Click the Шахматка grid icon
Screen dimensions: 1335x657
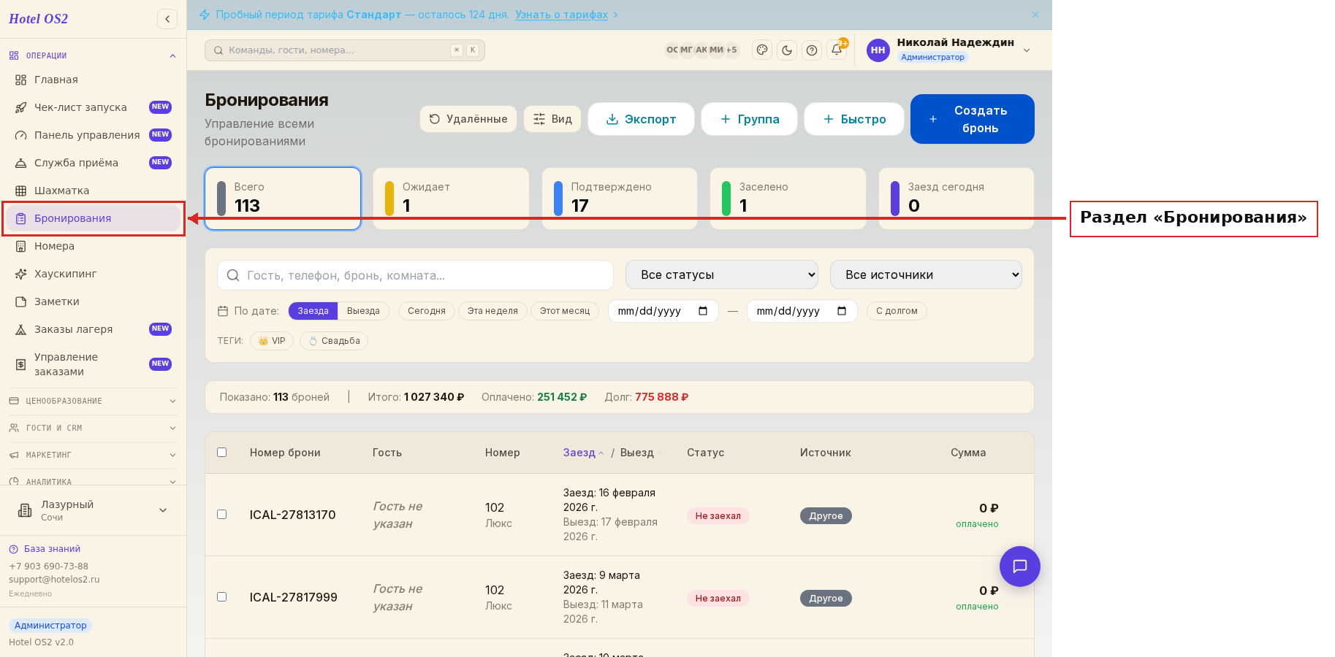21,191
